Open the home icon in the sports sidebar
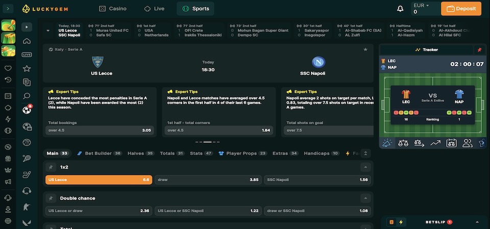Image resolution: width=490 pixels, height=229 pixels. [27, 41]
